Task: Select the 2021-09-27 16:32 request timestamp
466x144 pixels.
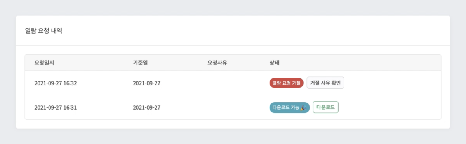Action: 56,83
